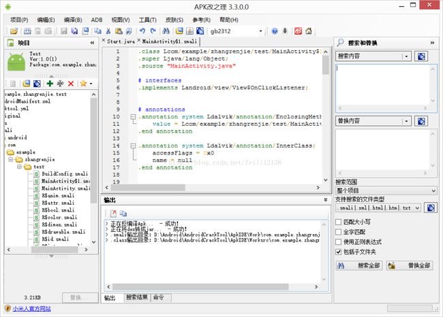Switch to the 搜索结果 tab
This screenshot has height=317, width=443.
137,297
